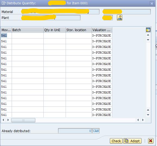Open the table column configuration icon
The width and height of the screenshot is (157, 146).
coord(148,30)
